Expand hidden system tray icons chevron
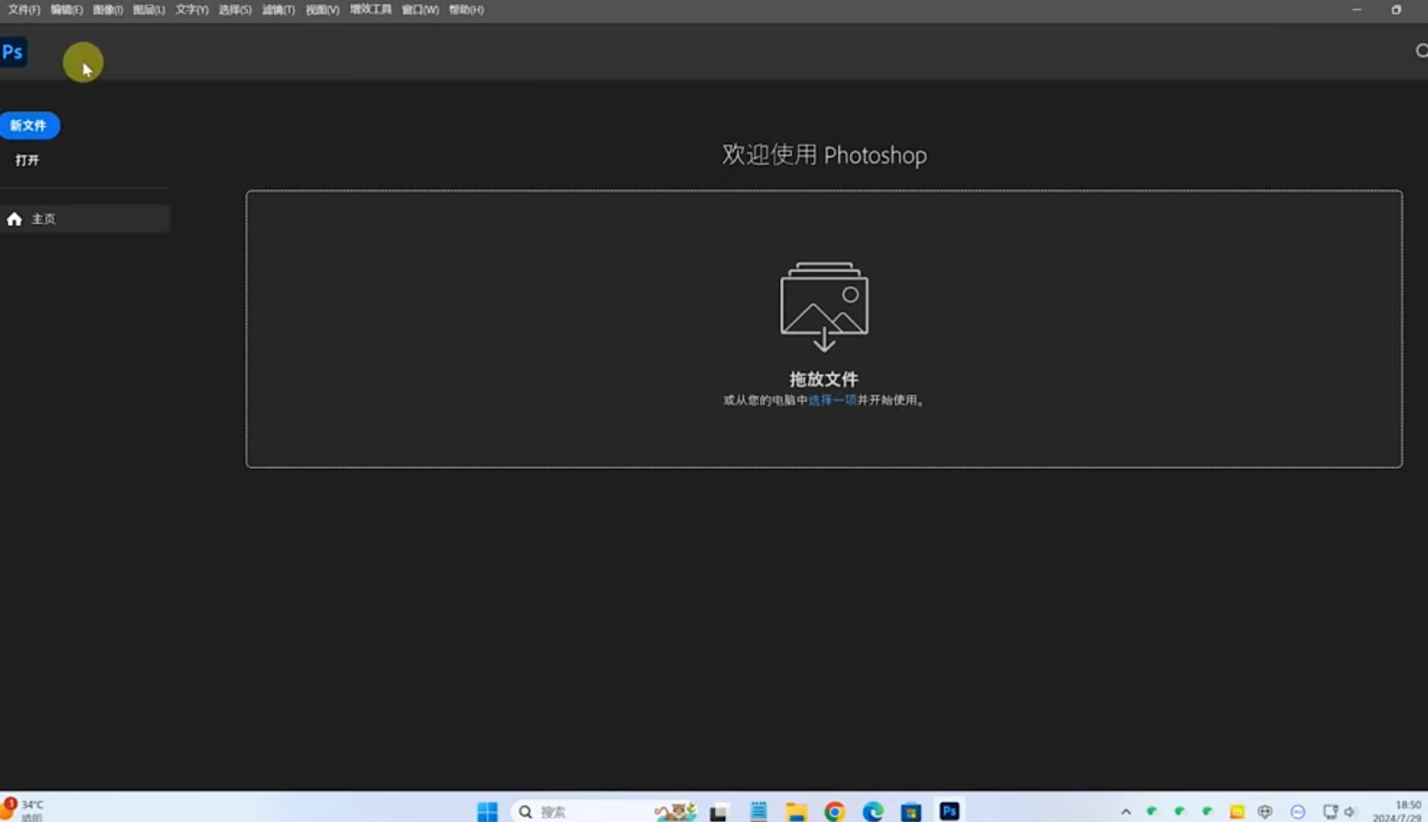Screen dimensions: 1428x822 pyautogui.click(x=1126, y=811)
